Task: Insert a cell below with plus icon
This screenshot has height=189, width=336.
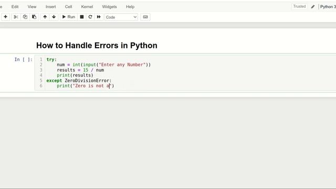Action: 6,17
